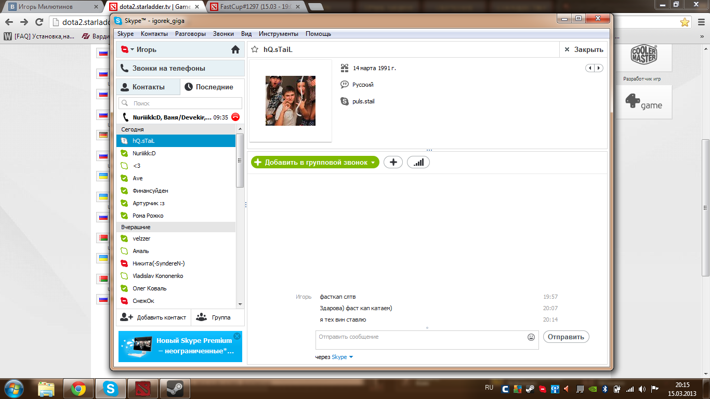
Task: Open the status dropdown next to Игорь
Action: tap(132, 49)
